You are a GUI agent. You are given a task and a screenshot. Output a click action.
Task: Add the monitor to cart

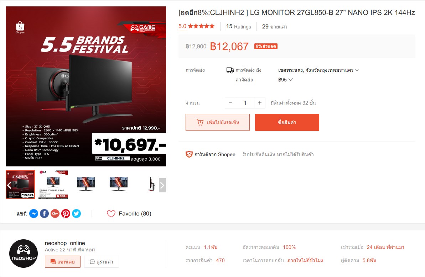(218, 122)
